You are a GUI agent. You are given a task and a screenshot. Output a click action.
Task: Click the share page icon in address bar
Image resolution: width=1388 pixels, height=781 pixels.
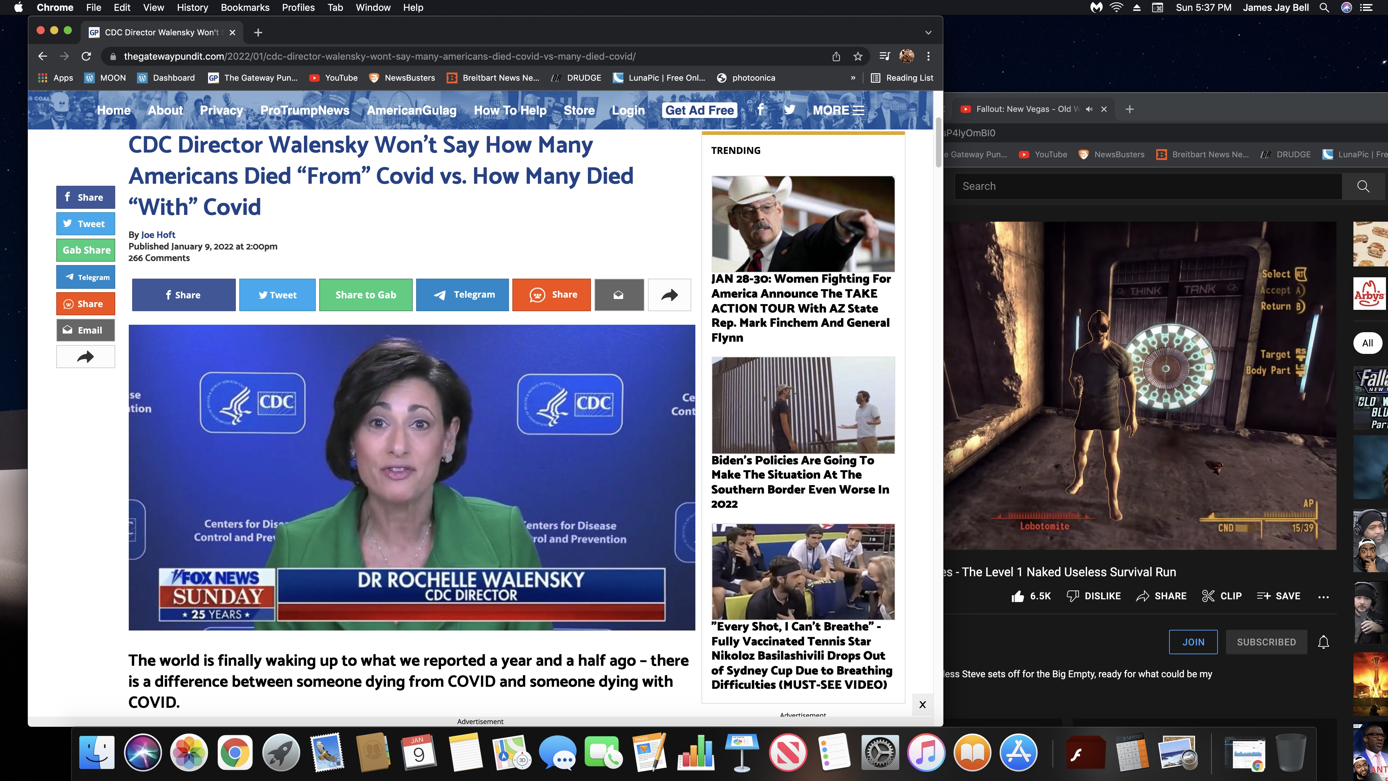836,56
